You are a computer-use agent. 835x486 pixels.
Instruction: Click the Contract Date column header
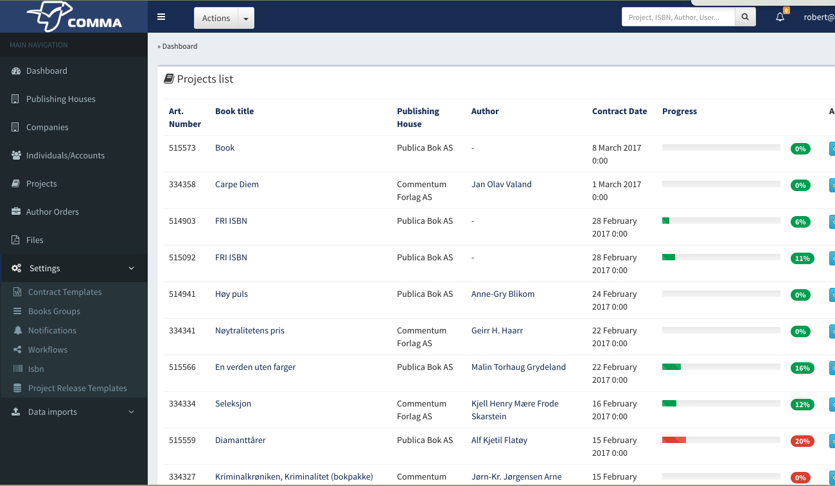pos(619,112)
